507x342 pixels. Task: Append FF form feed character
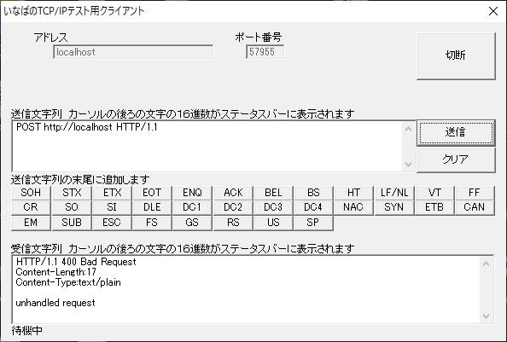click(x=475, y=193)
